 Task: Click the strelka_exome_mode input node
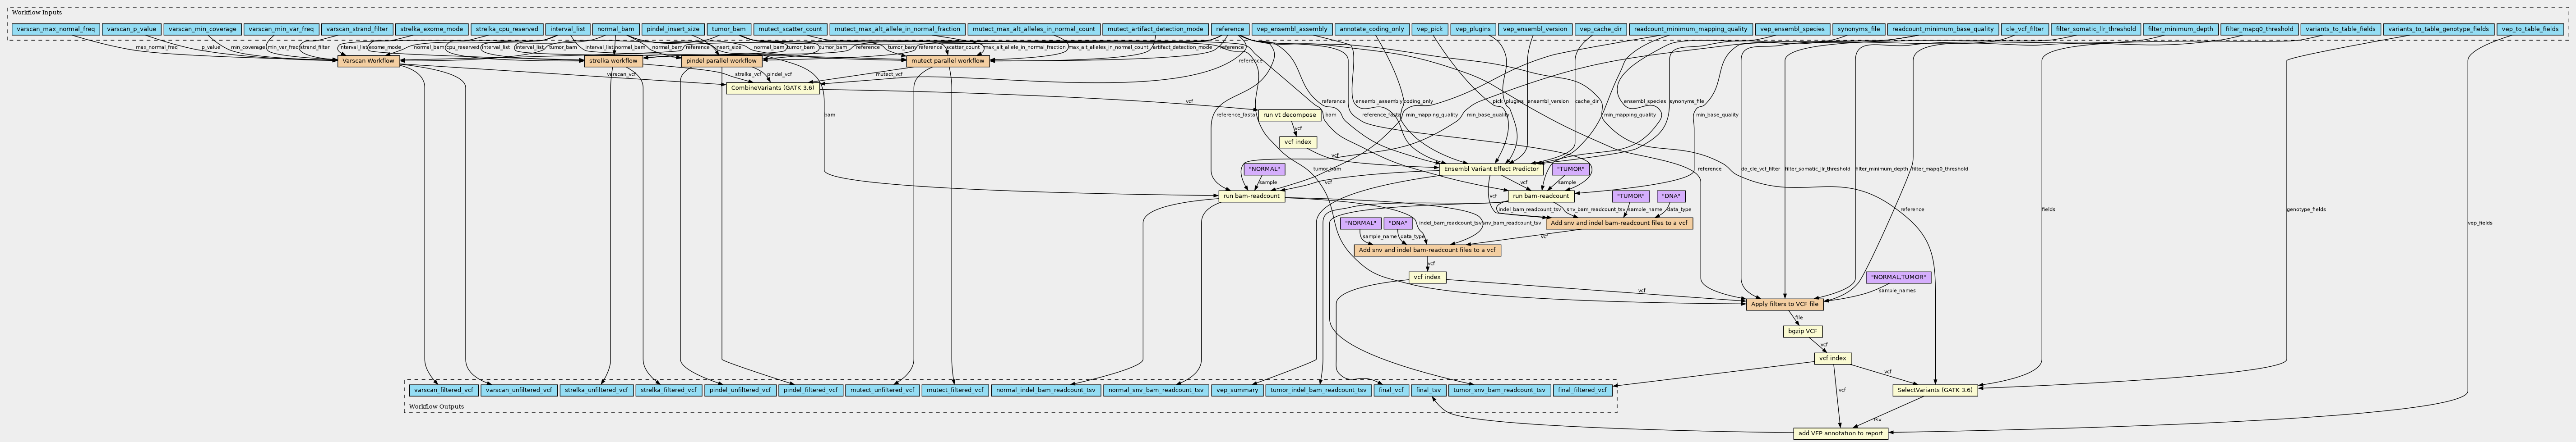[431, 30]
